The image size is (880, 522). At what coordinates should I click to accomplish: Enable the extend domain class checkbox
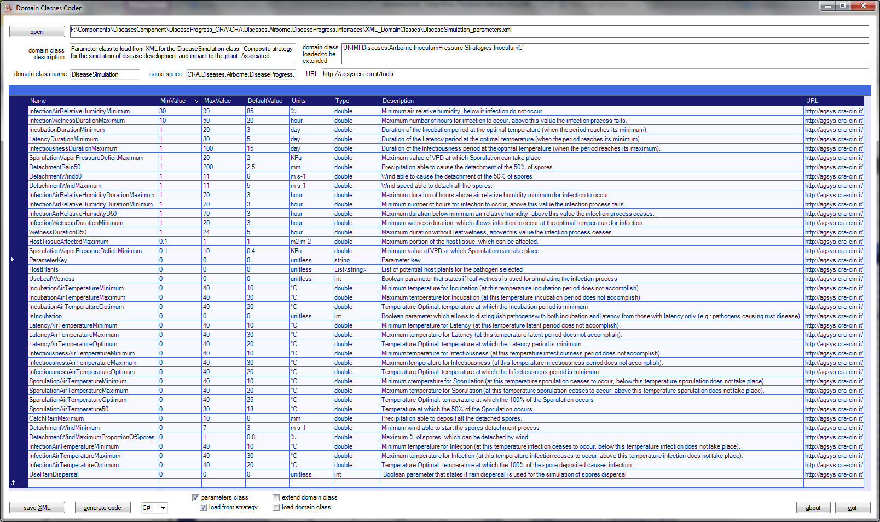pyautogui.click(x=276, y=497)
